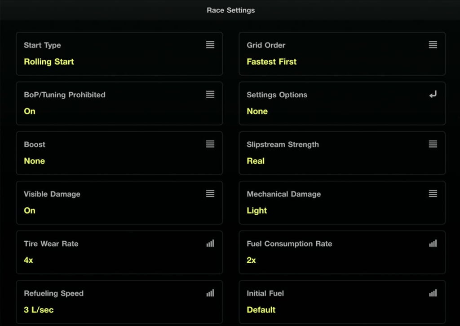The height and width of the screenshot is (326, 460).
Task: Click the list icon beside Visible Damage
Action: tap(210, 194)
